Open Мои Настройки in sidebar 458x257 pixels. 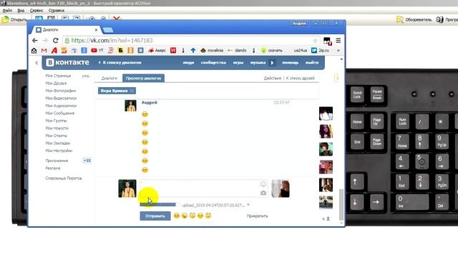[x=59, y=151]
